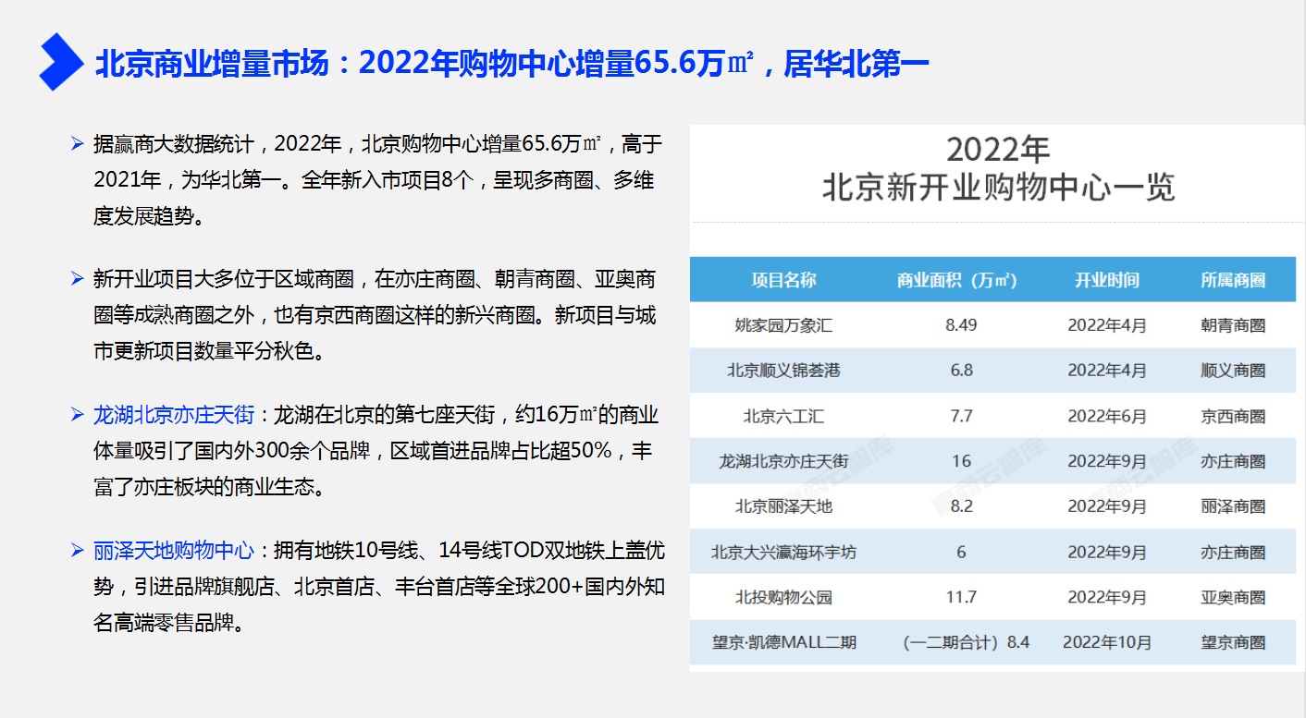Open the 丽泽天地购物中心 underlined link
The height and width of the screenshot is (718, 1306).
click(174, 551)
